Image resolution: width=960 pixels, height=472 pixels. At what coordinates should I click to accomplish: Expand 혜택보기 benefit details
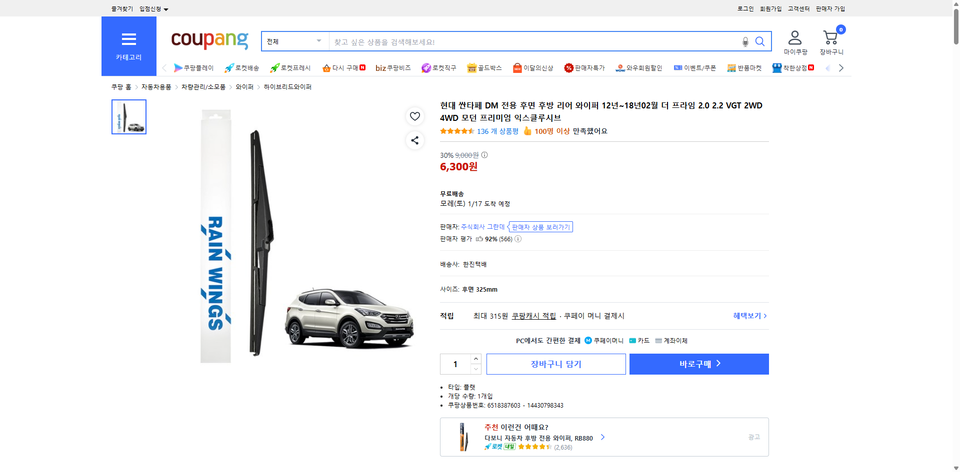pos(747,316)
